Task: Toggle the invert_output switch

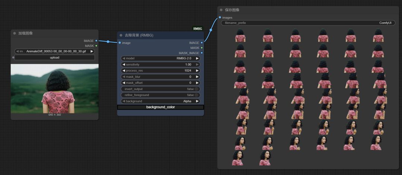Action: tap(197, 89)
